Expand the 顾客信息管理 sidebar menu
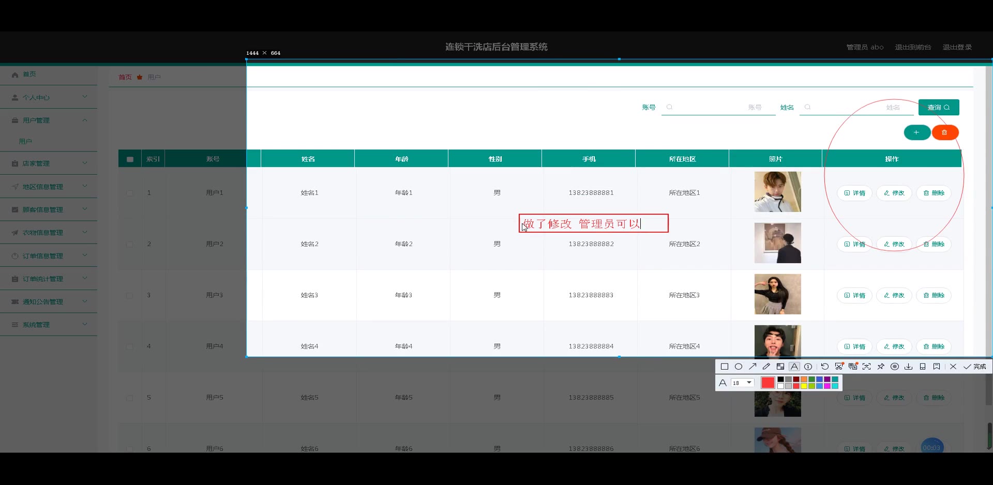Image resolution: width=993 pixels, height=485 pixels. coord(49,209)
